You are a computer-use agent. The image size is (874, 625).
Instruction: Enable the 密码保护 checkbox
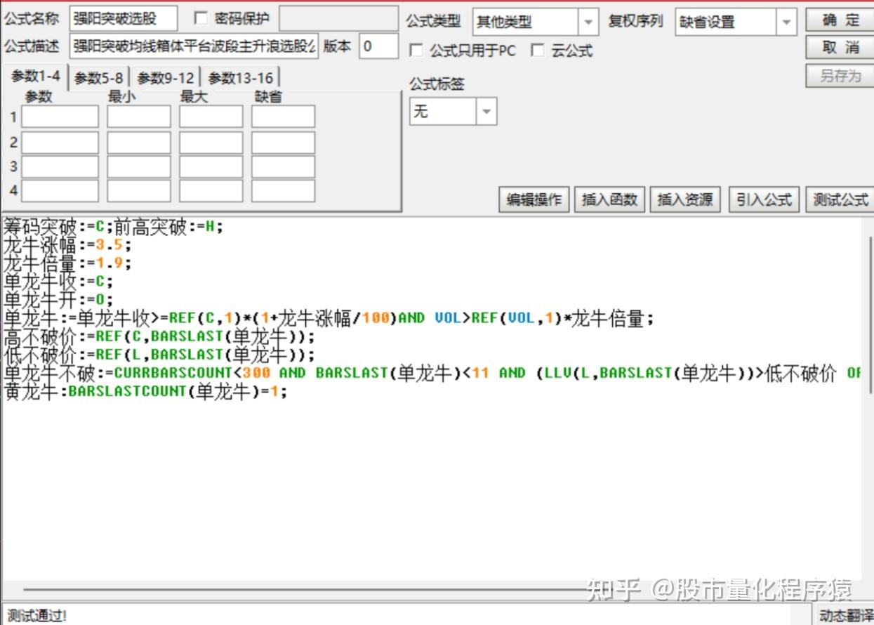click(x=200, y=18)
